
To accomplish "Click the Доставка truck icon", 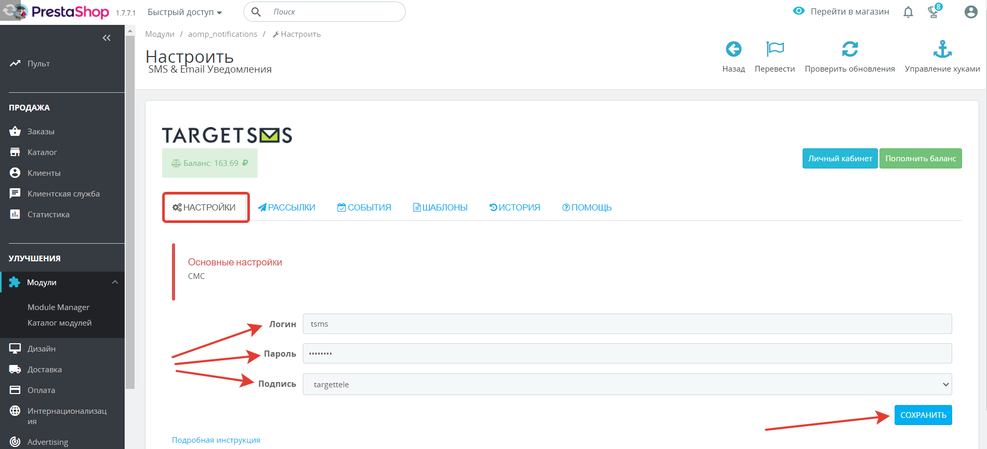I will pos(15,369).
